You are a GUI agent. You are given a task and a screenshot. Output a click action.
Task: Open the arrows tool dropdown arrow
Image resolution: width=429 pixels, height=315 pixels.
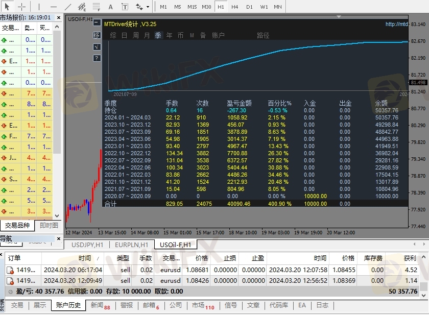pos(148,7)
